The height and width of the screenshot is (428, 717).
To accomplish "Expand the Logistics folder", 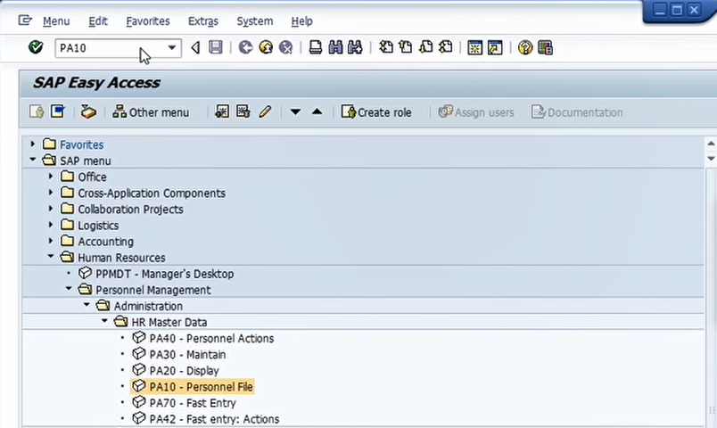I will point(50,225).
